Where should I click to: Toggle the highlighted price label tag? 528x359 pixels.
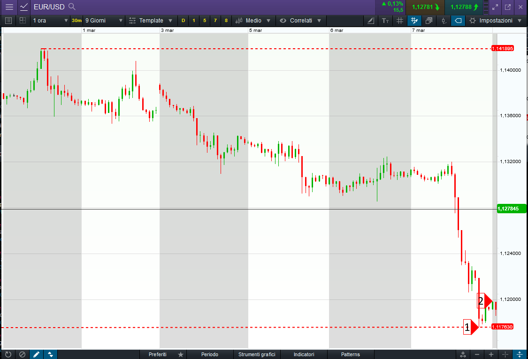click(458, 21)
